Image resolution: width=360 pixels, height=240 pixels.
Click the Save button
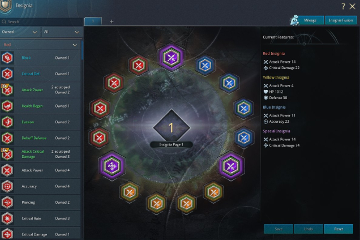(278, 229)
